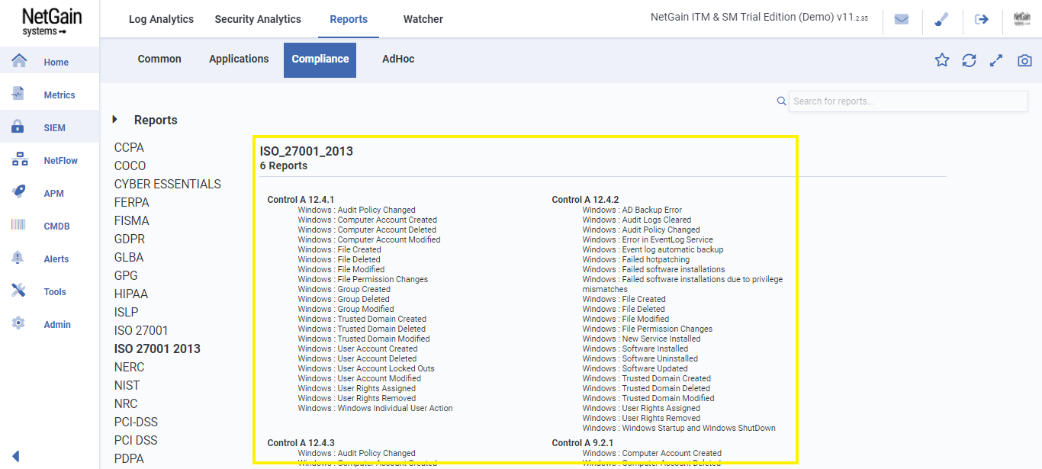Click 'Windows : Audit Logs Cleared' entry
The image size is (1042, 469).
coord(636,220)
